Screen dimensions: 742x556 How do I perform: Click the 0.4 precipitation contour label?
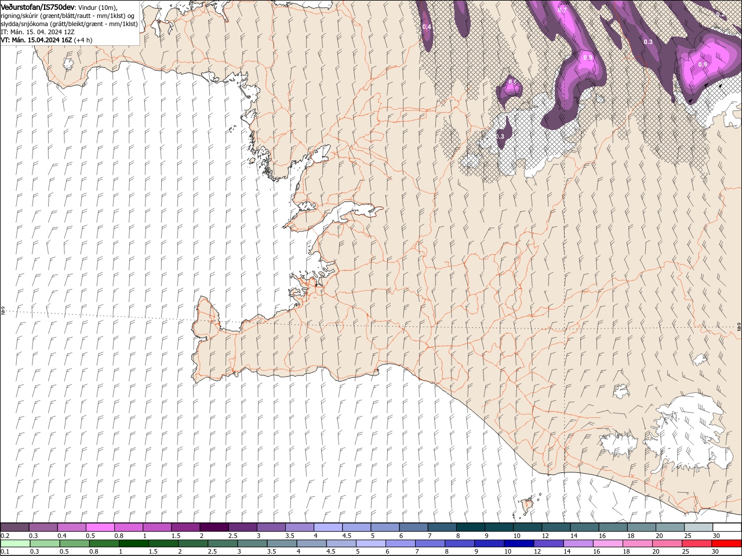(x=427, y=27)
